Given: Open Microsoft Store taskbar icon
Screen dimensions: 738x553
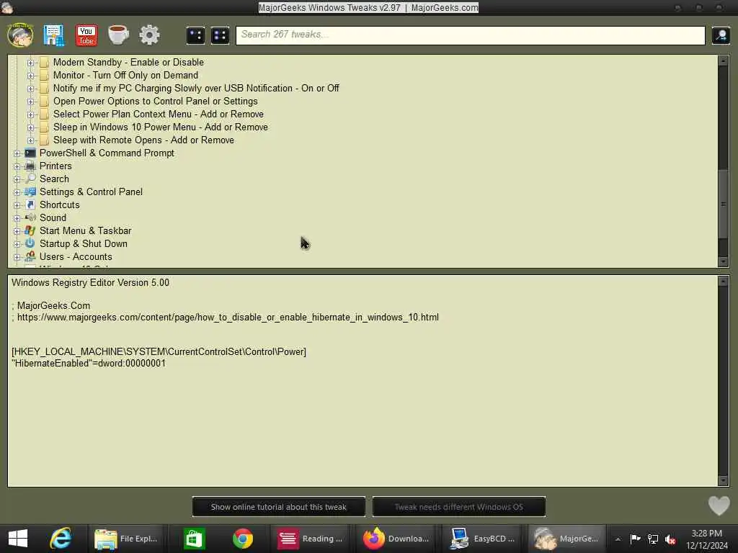Looking at the screenshot, I should tap(194, 539).
